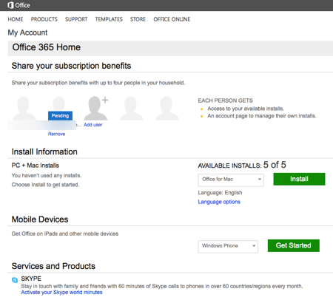
Task: Click the Language: English text
Action: (x=220, y=193)
